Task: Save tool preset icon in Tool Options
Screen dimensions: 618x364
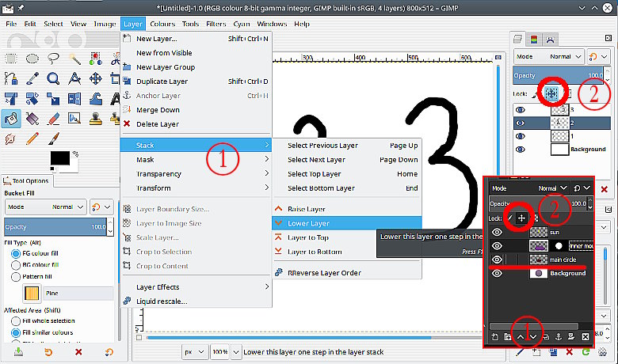Action: (18, 352)
